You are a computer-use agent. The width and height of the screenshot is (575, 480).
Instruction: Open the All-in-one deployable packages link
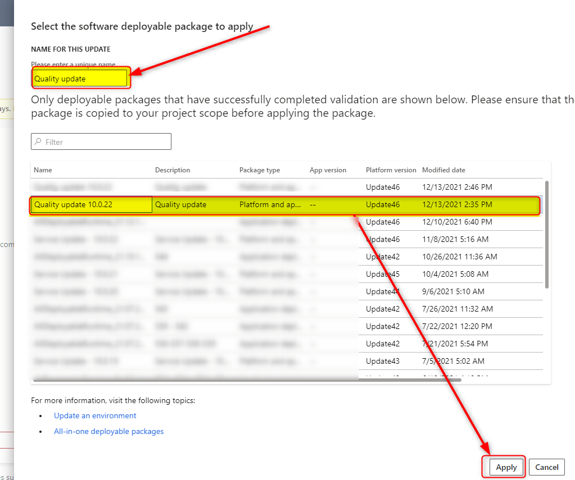108,432
